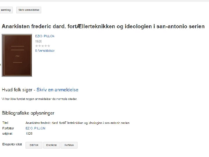Export citation as BIBTeX
Screen dimensions: 209x157
[x=34, y=145]
